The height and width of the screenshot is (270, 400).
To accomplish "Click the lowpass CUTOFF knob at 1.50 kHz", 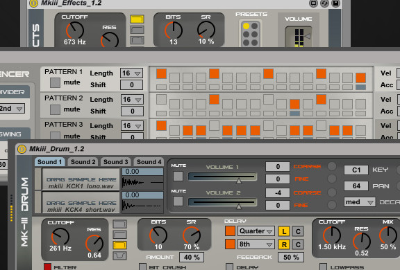I will coord(332,235).
